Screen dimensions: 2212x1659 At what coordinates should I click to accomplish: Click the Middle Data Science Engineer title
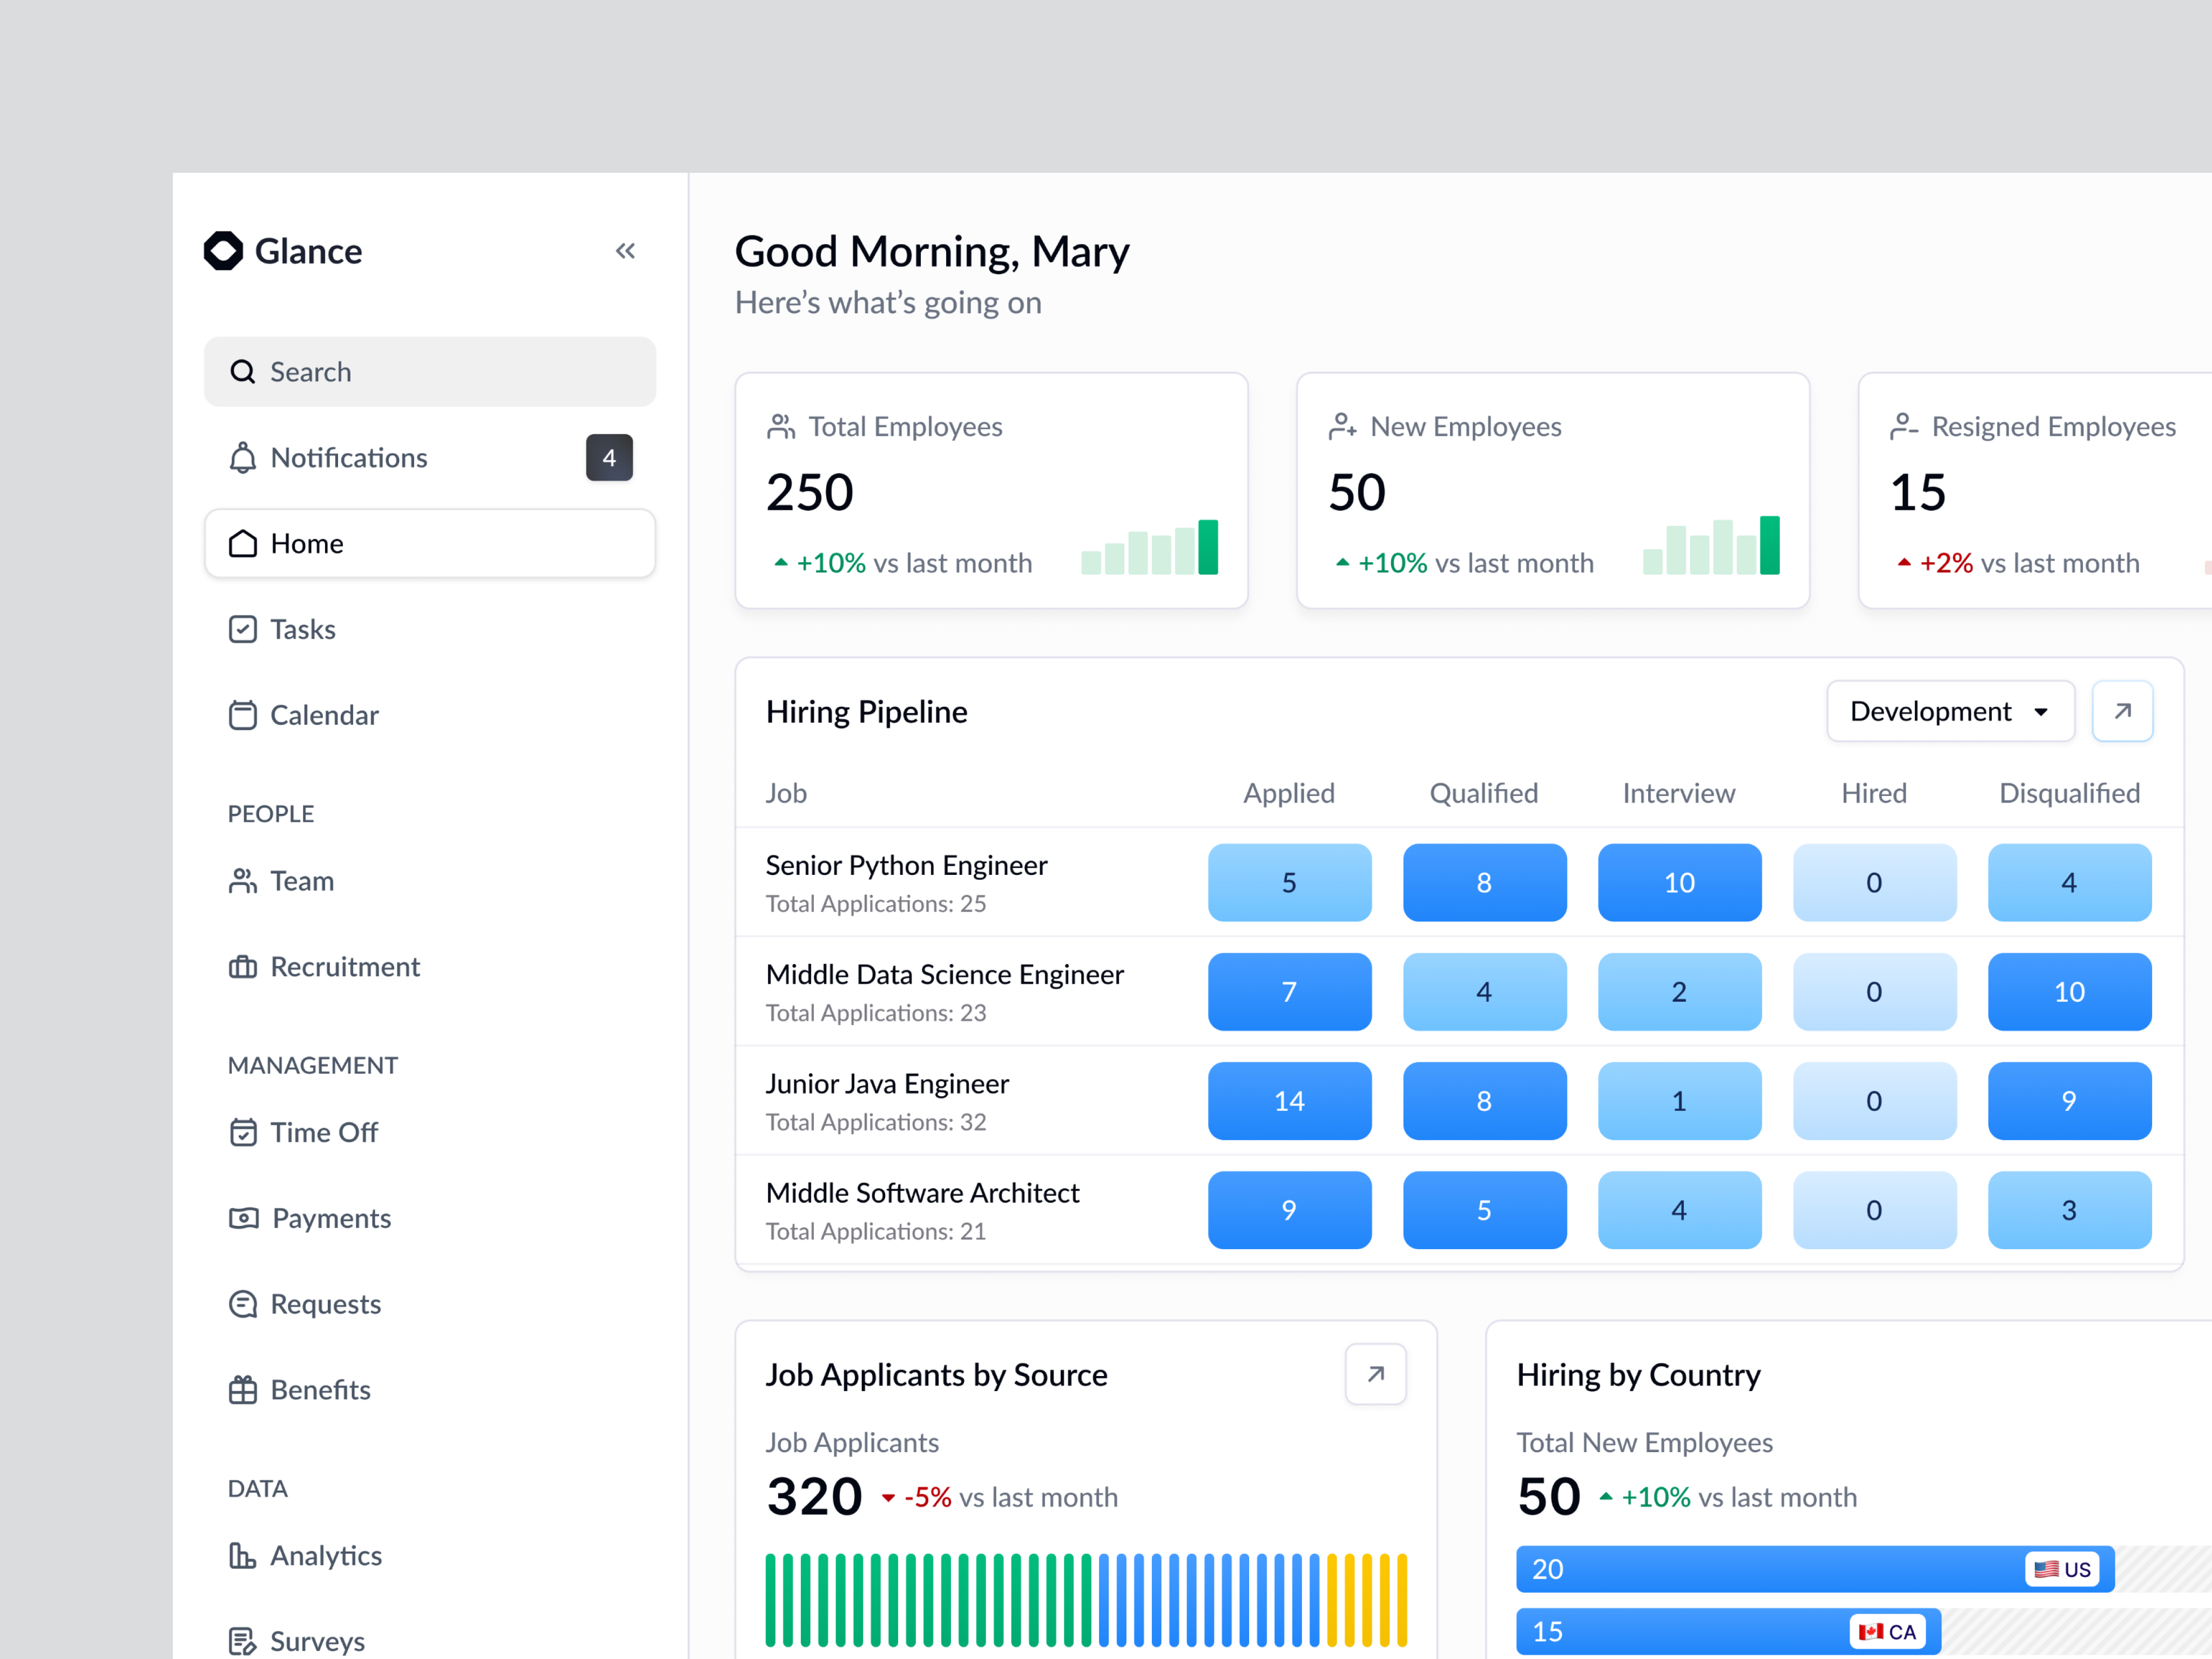click(945, 974)
